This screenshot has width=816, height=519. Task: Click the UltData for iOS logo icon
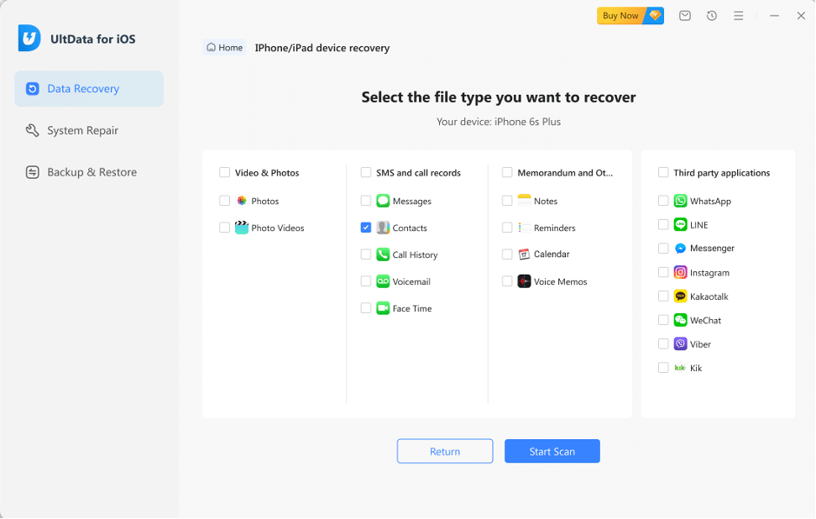[28, 38]
